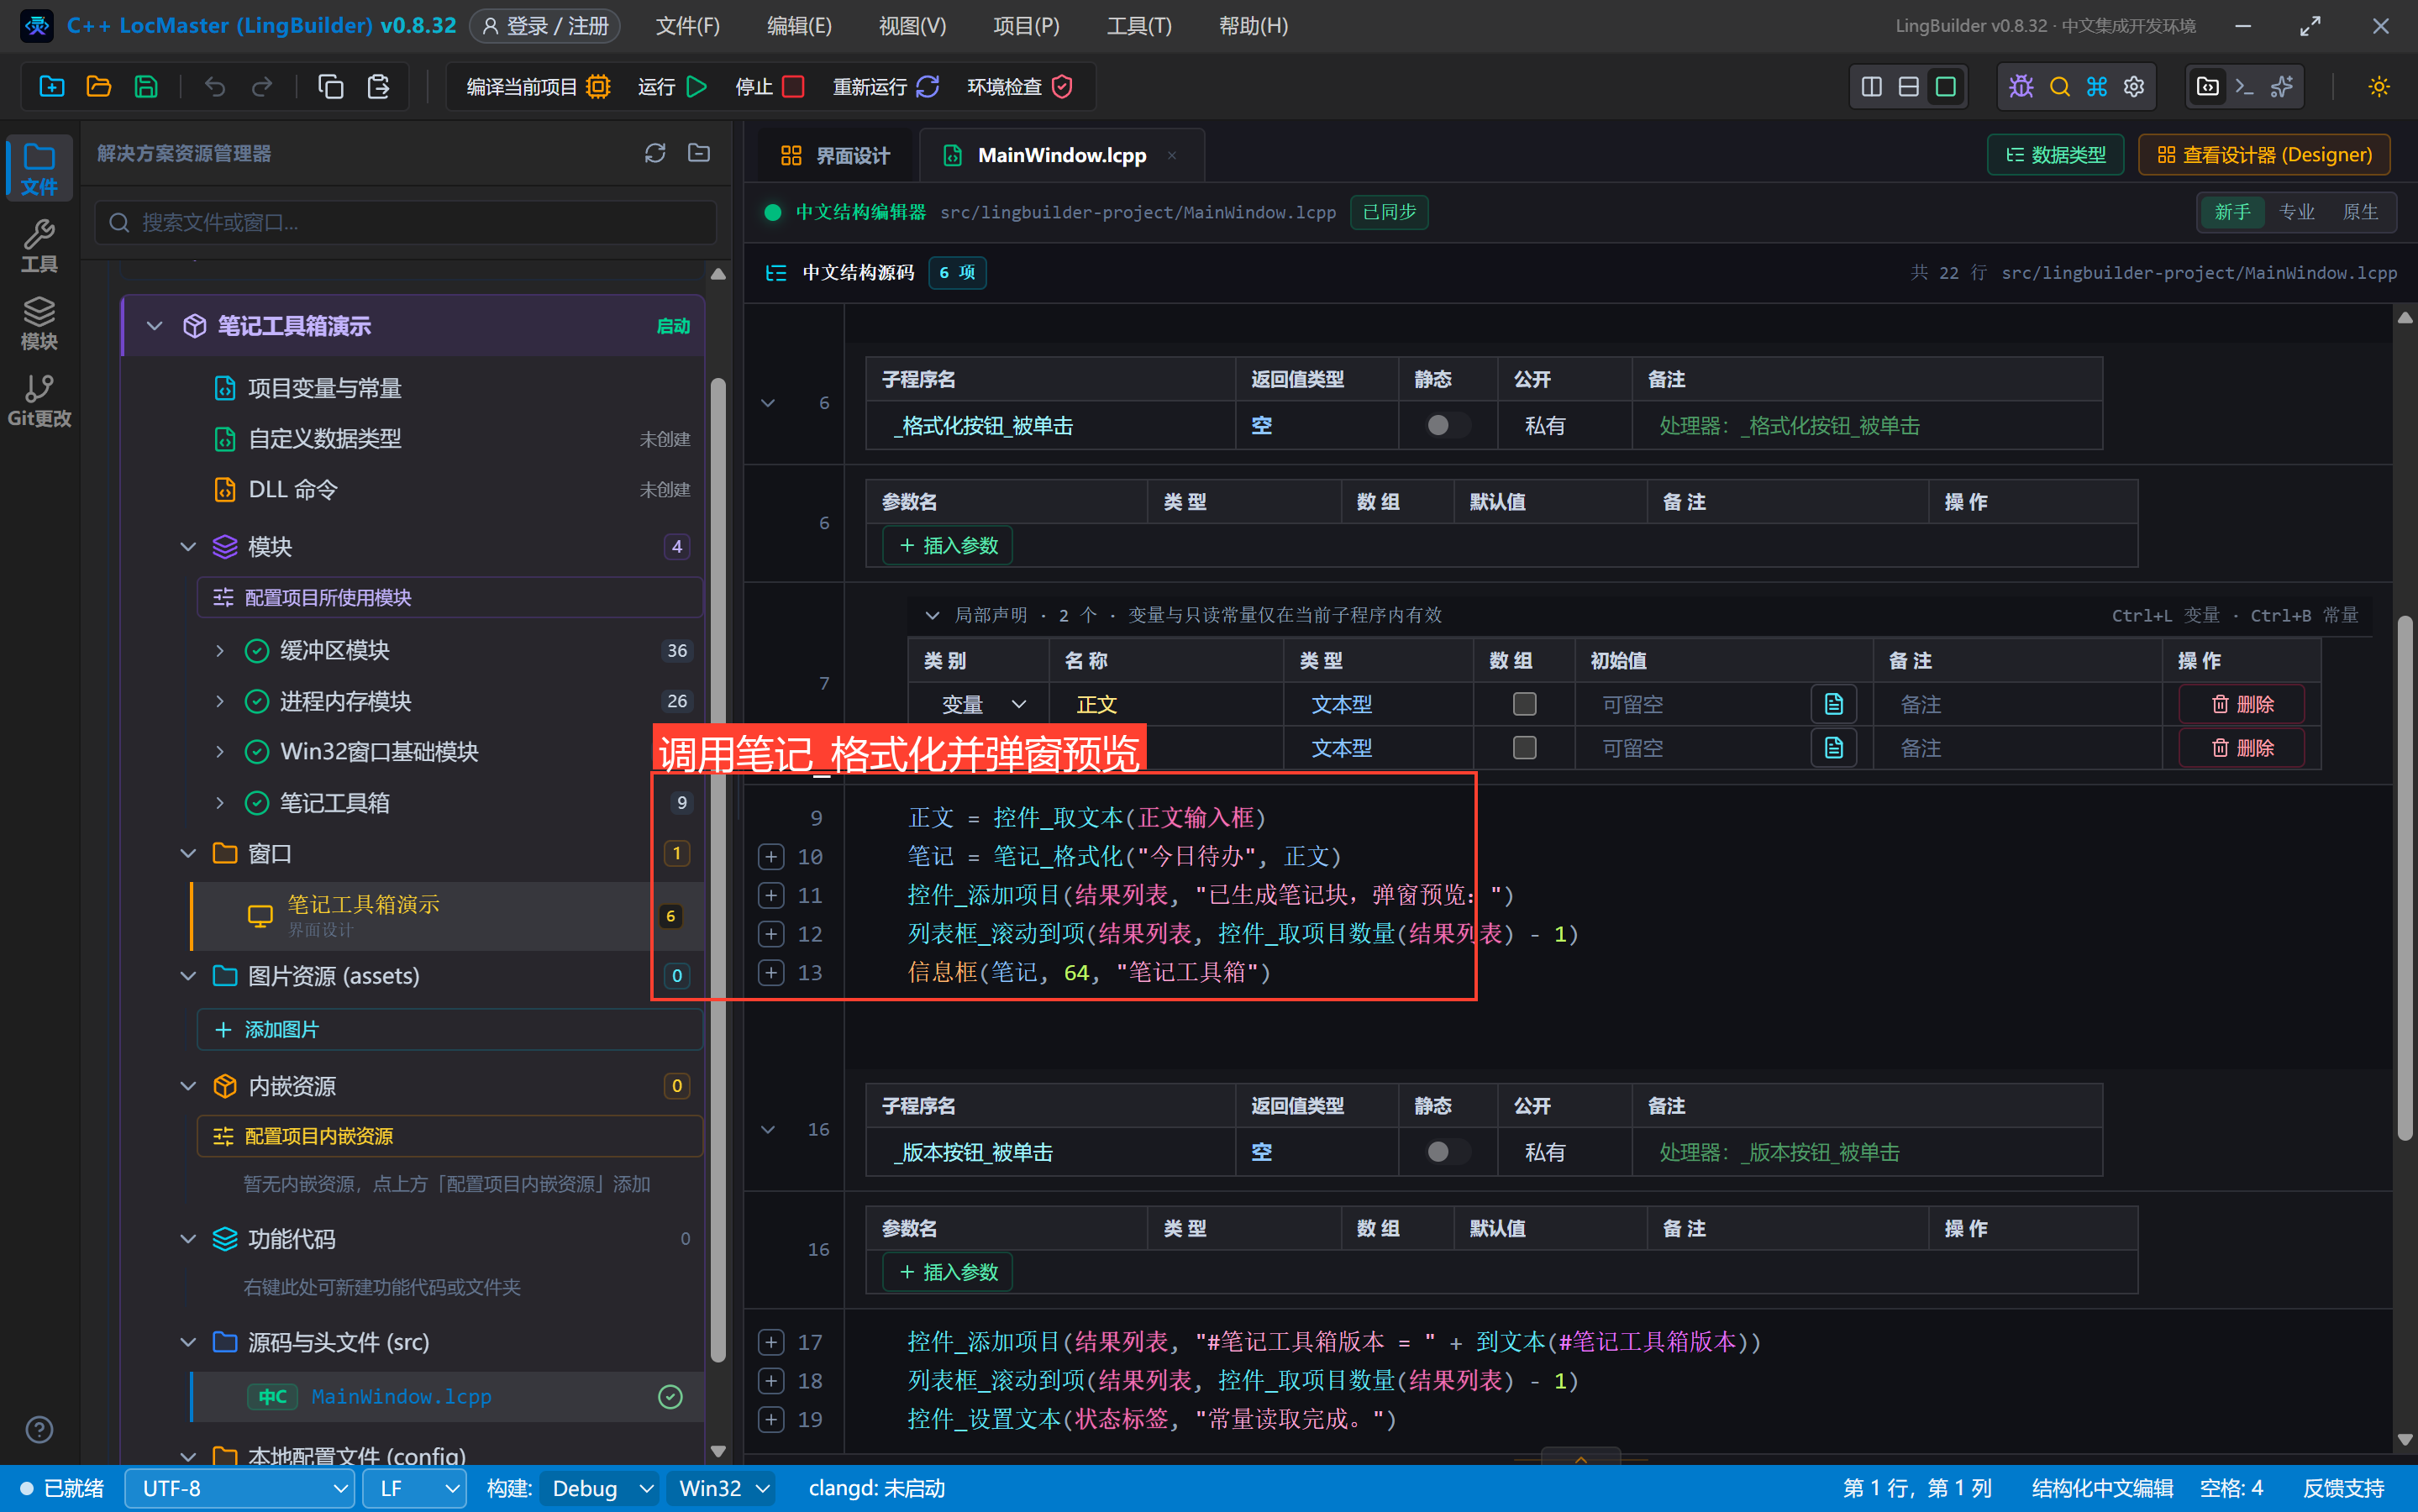Open the LF line ending dropdown
Viewport: 2418px width, 1512px height.
pos(415,1488)
